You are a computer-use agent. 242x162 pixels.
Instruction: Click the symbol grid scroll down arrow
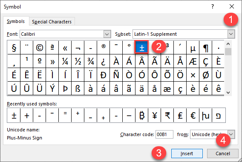click(228, 92)
